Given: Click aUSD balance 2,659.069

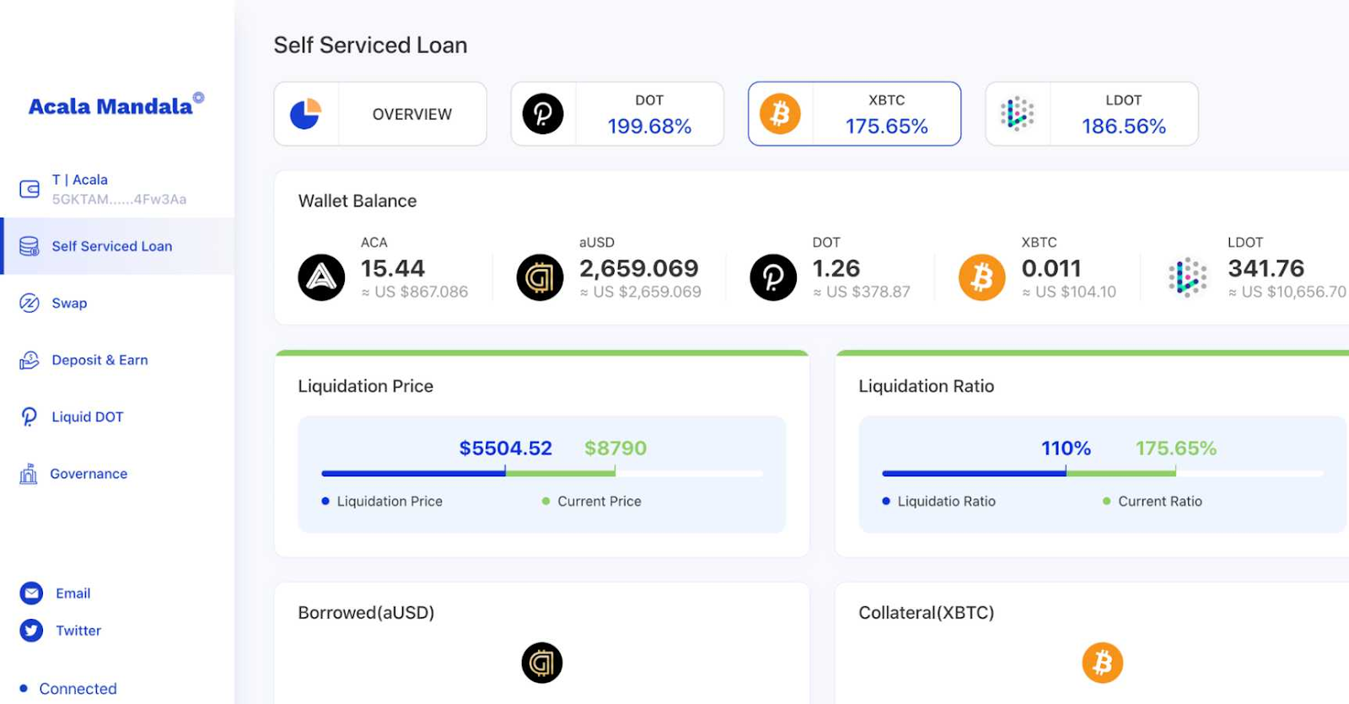Looking at the screenshot, I should [638, 268].
